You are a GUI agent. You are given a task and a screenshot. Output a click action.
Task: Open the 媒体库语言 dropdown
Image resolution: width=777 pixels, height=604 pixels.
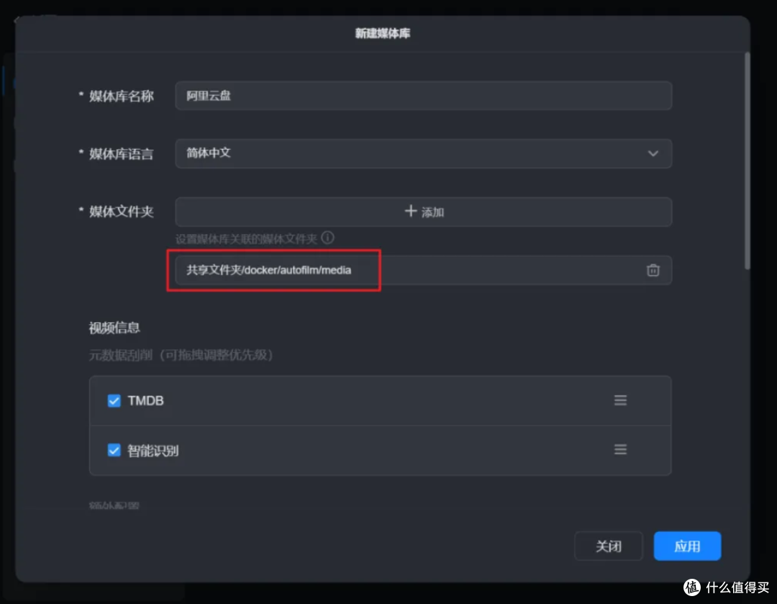(423, 153)
